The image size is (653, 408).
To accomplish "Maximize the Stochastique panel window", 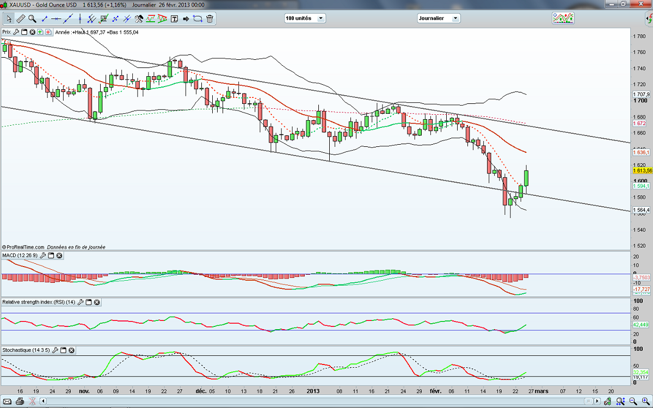I will tap(63, 350).
